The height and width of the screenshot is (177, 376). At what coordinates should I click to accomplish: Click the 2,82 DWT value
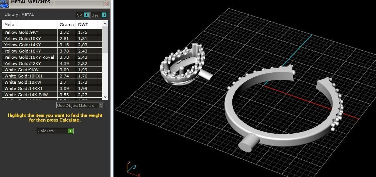tap(82, 64)
